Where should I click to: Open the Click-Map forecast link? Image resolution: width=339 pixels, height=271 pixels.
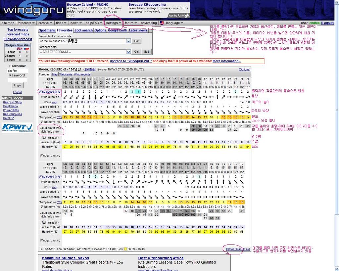[18, 39]
